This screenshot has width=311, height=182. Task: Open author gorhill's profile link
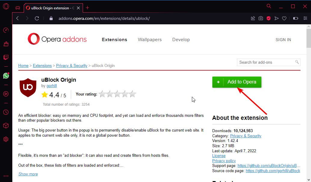[x=51, y=86]
